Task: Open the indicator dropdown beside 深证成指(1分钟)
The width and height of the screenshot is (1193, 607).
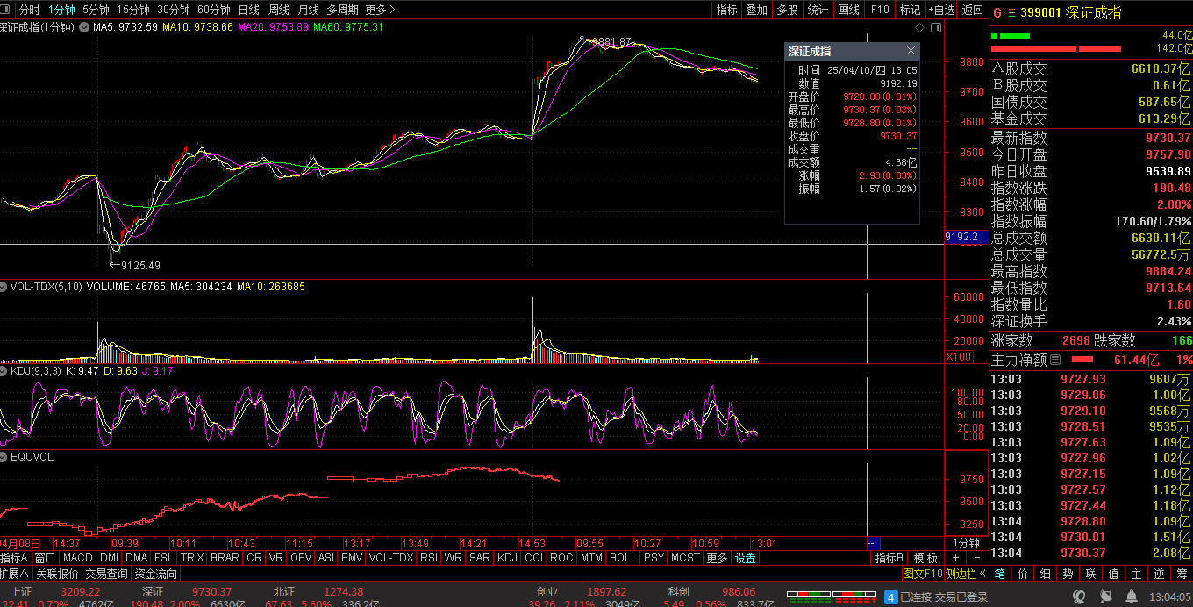Action: (x=84, y=27)
